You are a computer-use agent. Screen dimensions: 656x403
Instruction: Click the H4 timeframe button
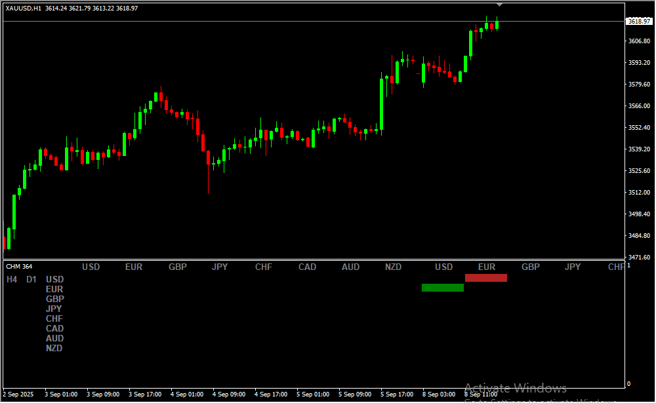pos(12,279)
